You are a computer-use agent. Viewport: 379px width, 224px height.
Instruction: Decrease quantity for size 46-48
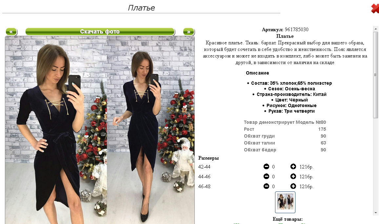point(266,186)
